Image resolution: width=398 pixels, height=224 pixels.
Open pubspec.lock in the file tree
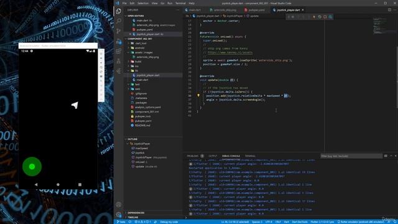(143, 116)
